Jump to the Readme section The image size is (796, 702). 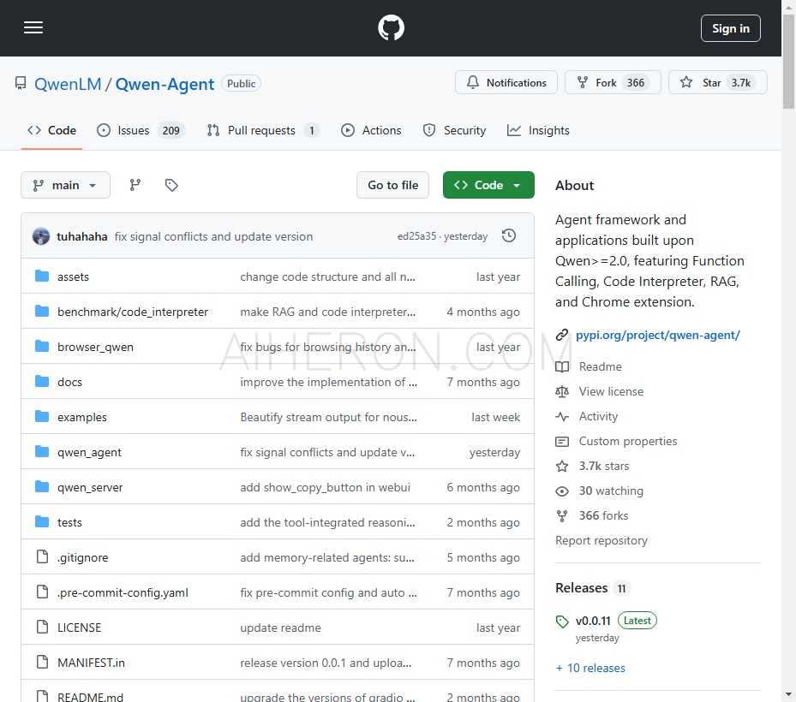click(600, 366)
